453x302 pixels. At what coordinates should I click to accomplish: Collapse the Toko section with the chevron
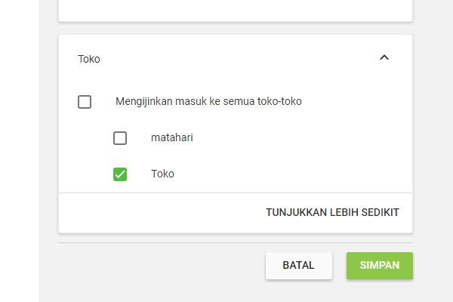click(x=384, y=57)
